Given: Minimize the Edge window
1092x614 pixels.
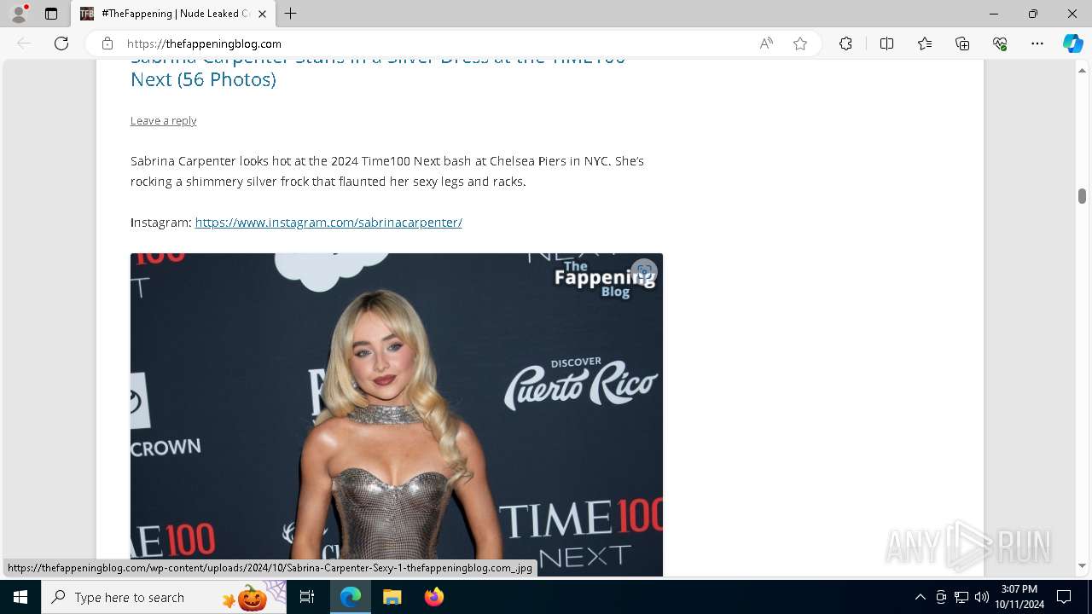Looking at the screenshot, I should coord(994,14).
